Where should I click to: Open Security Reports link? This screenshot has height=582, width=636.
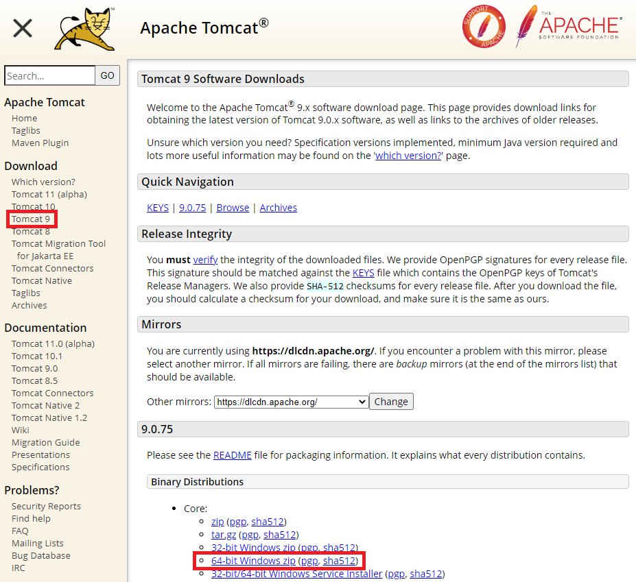(x=46, y=506)
